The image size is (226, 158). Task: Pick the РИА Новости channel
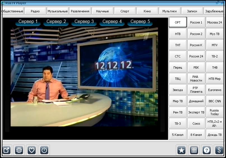click(x=196, y=78)
